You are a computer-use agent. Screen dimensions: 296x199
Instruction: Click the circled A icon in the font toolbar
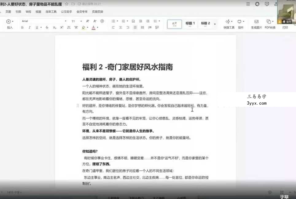pos(102,21)
